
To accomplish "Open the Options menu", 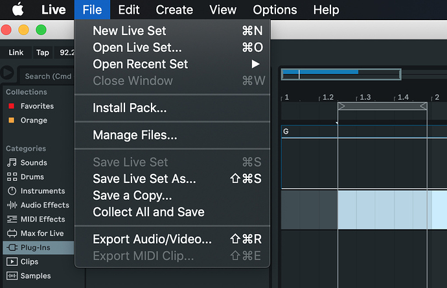I will click(275, 10).
